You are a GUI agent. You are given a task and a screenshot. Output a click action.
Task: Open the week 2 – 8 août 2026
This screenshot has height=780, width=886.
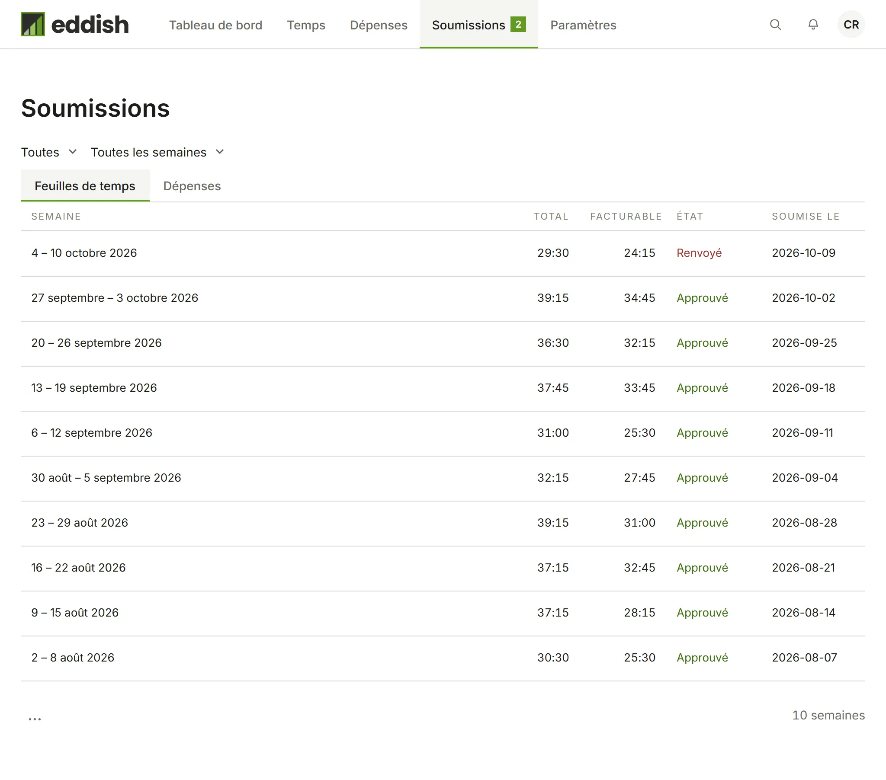443,659
